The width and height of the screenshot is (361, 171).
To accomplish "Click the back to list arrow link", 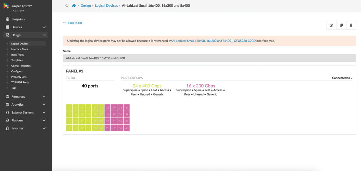I will [x=72, y=23].
